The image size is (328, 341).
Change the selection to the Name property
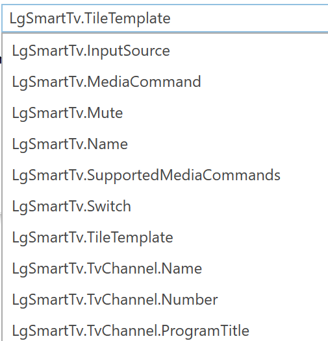[165, 144]
